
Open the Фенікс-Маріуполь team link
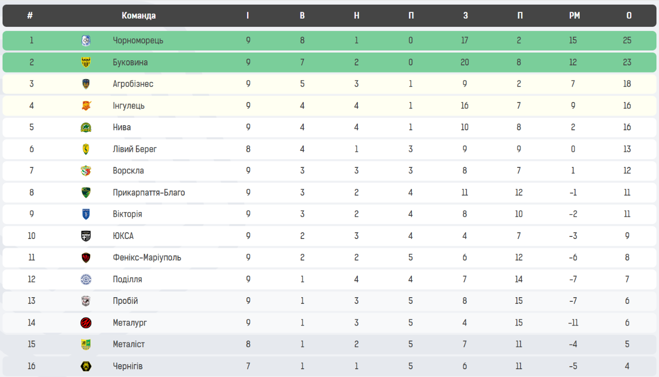click(x=147, y=258)
